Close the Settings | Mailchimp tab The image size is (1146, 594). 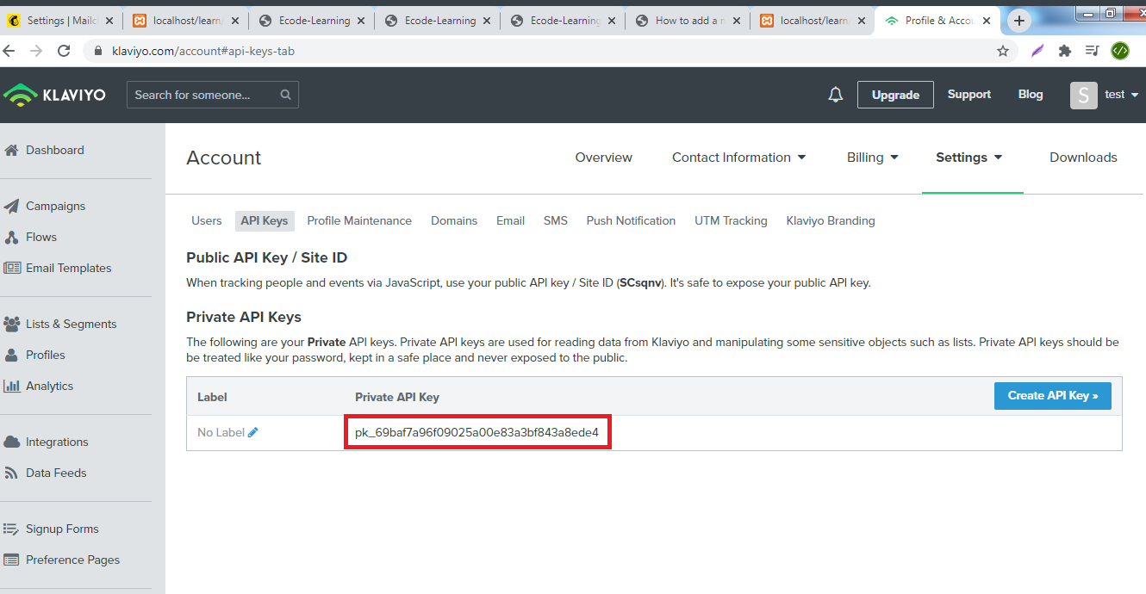coord(109,21)
